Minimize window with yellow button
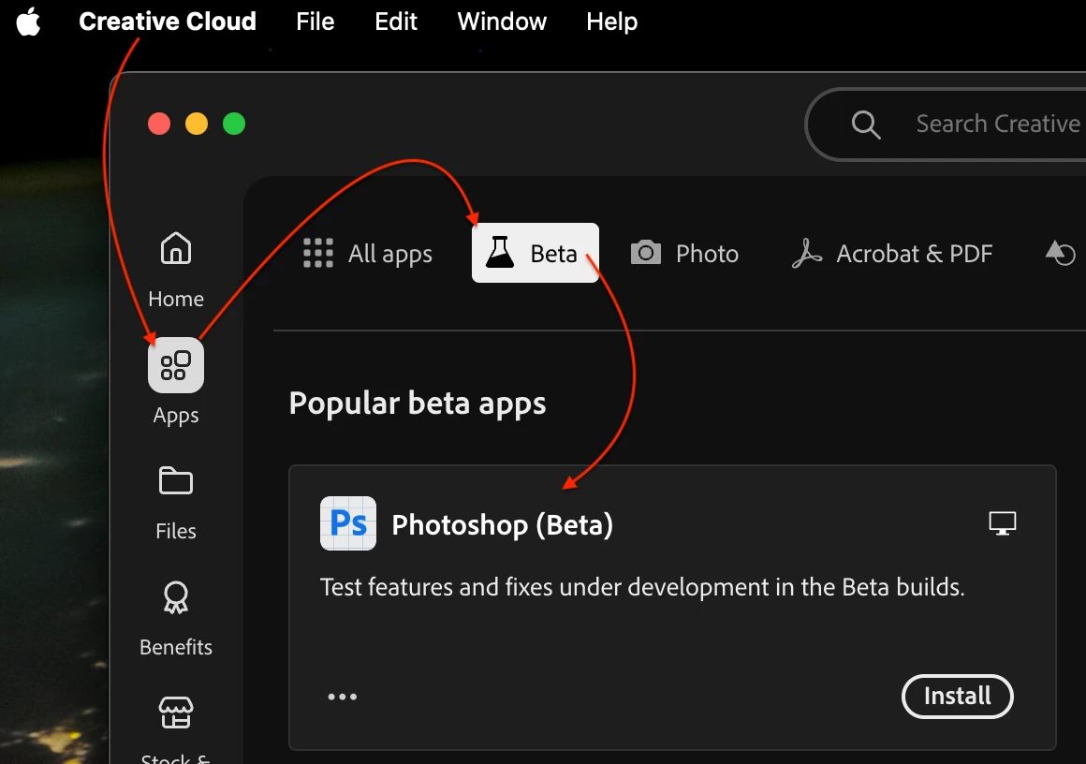1086x764 pixels. 197,124
